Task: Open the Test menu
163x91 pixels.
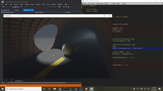Action: click(48, 4)
